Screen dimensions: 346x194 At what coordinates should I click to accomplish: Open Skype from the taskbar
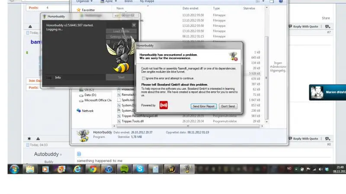140,169
